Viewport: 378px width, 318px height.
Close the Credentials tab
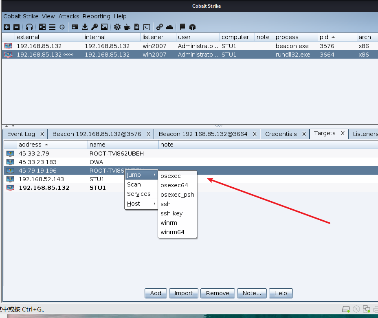[304, 134]
